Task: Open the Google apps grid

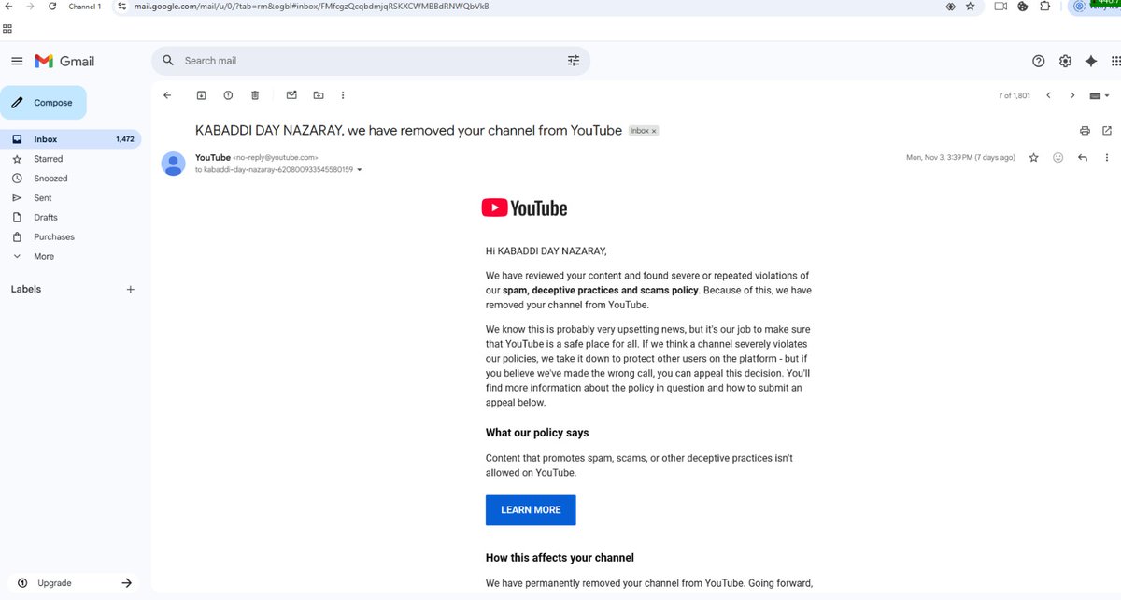Action: [1115, 61]
